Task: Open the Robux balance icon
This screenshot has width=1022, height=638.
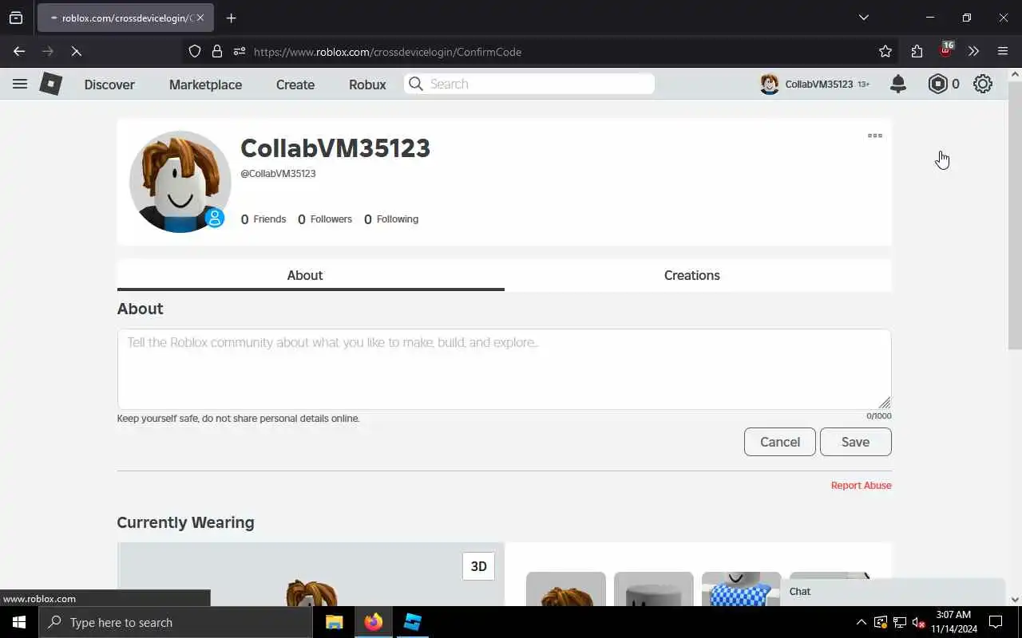Action: pyautogui.click(x=937, y=84)
